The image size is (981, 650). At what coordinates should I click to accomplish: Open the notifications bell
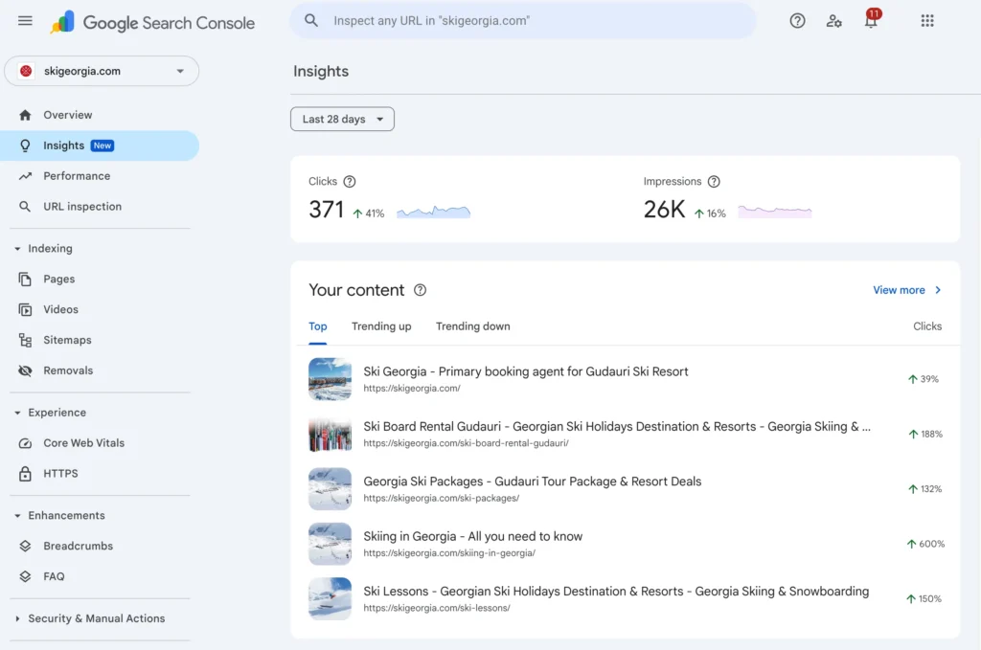(x=870, y=20)
